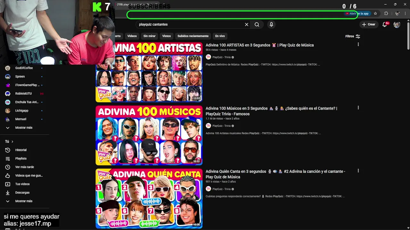
Task: Play the ADIVINA 100 MÚSICOS thumbnail
Action: [149, 135]
